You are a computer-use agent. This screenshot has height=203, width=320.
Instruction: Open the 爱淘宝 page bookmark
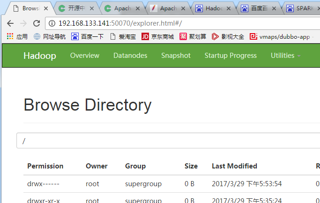123,36
